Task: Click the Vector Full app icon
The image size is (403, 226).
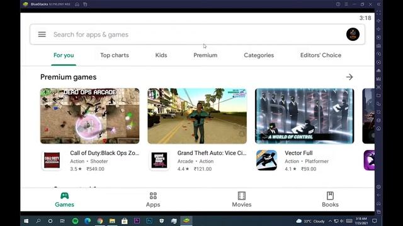Action: 266,161
